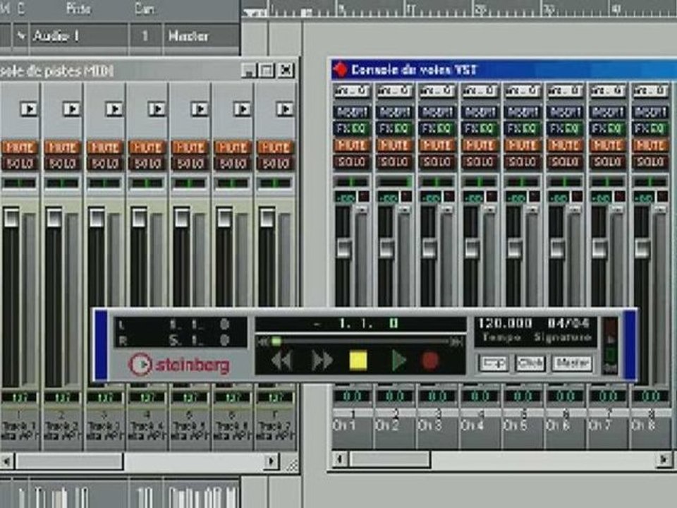Open the Master output selector for Audio 1 track
This screenshot has height=508, width=677.
pyautogui.click(x=201, y=36)
